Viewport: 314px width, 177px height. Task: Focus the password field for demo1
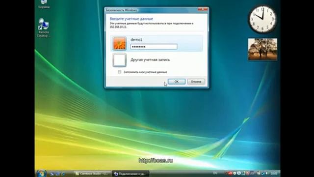click(154, 47)
